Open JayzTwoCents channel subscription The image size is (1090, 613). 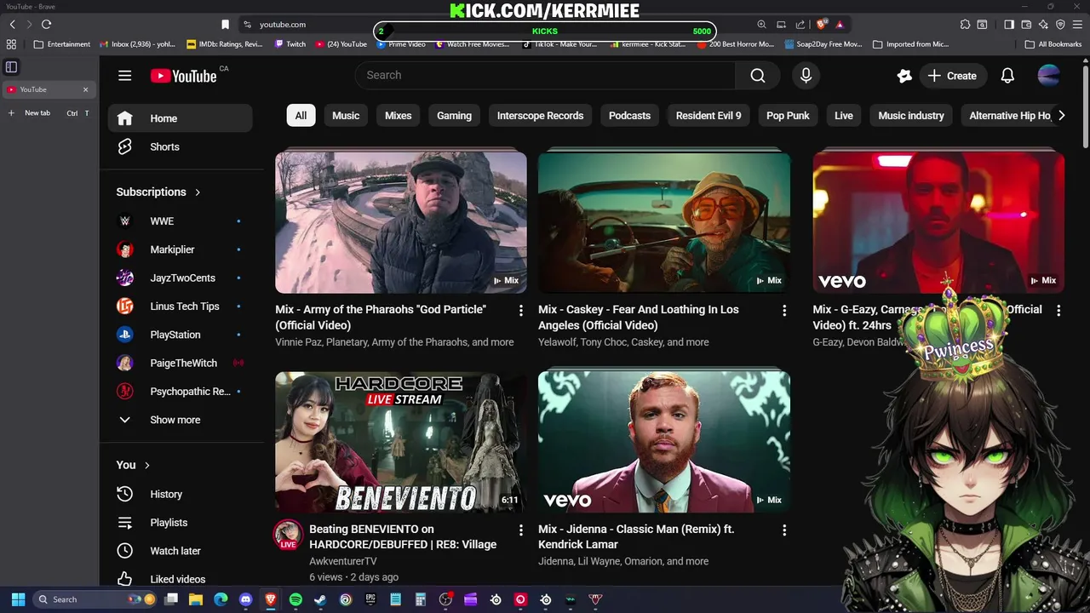click(x=180, y=278)
